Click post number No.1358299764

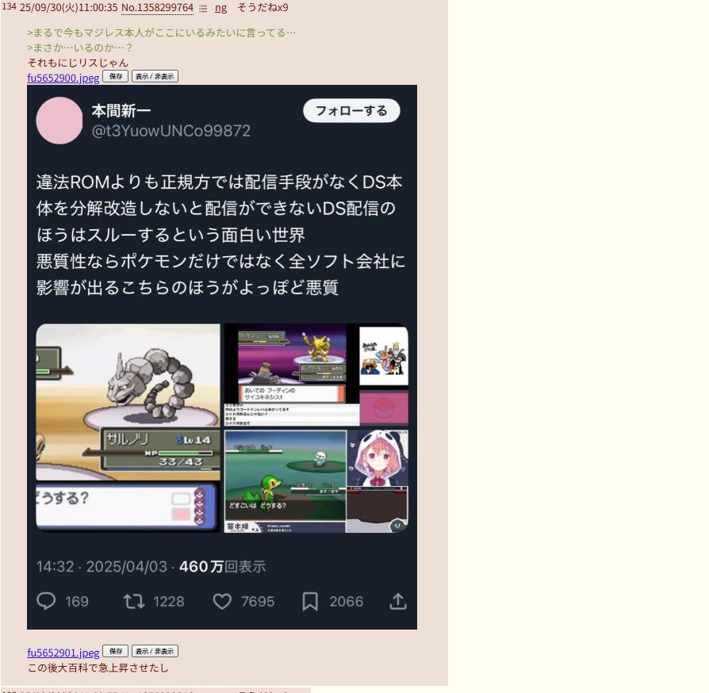coord(157,8)
